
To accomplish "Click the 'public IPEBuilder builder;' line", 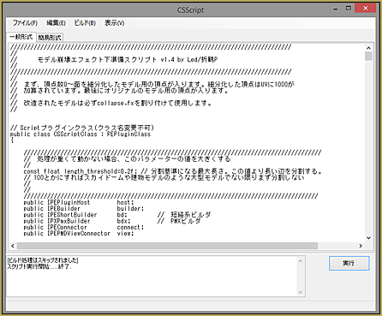I will click(84, 209).
